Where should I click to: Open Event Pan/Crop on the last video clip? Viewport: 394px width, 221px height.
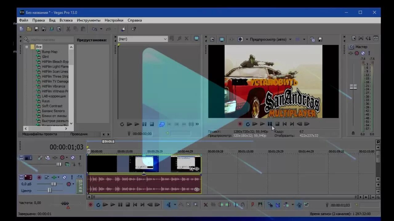point(191,169)
